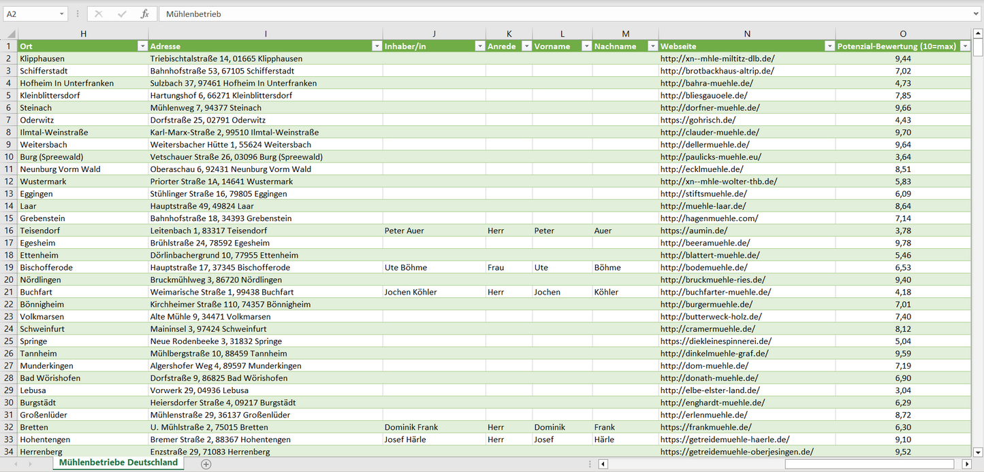Click horizontal scrollbar left arrow
This screenshot has width=984, height=472.
603,464
